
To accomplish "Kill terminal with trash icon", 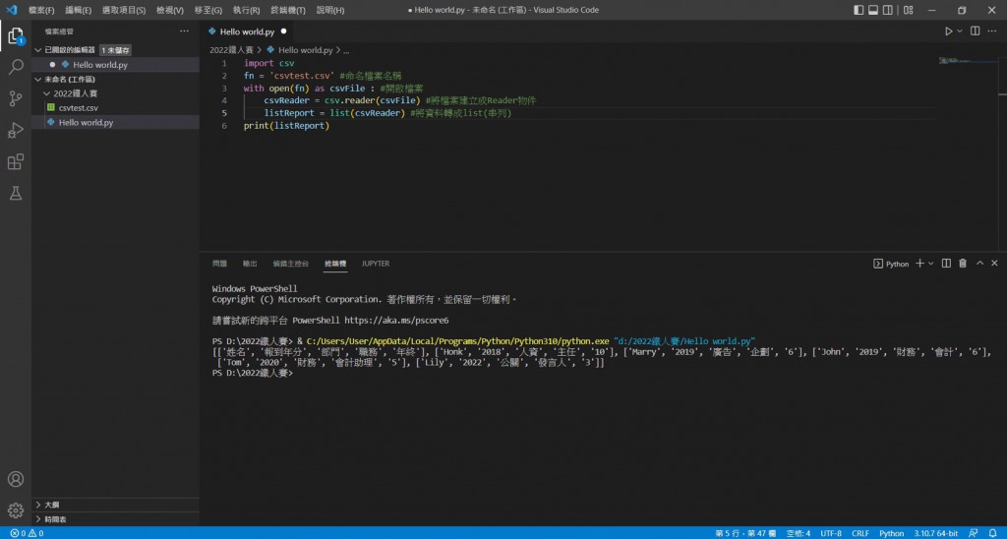I will (x=963, y=264).
